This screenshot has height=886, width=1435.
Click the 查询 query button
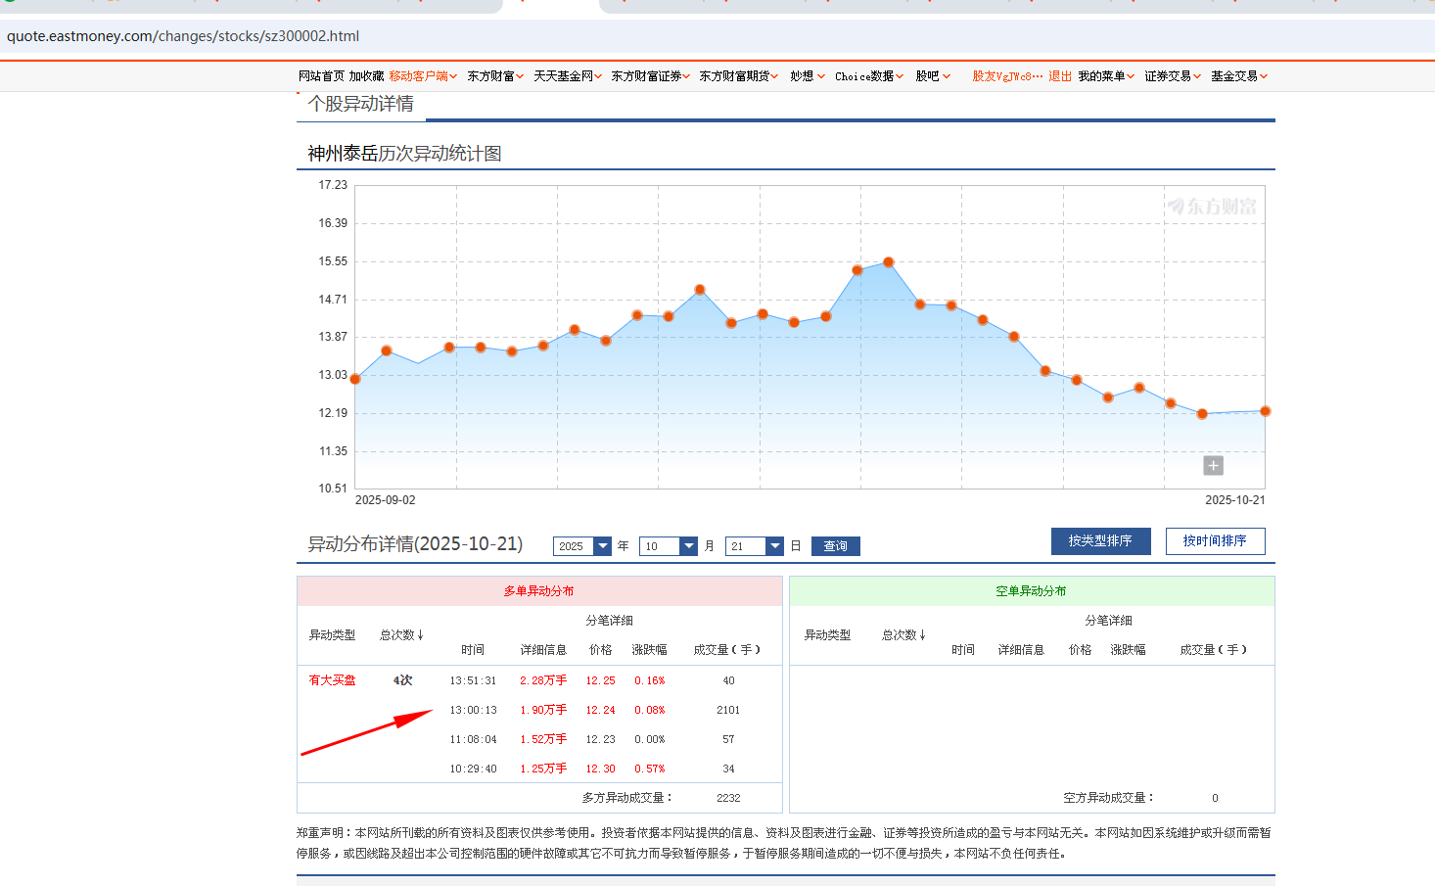click(836, 546)
